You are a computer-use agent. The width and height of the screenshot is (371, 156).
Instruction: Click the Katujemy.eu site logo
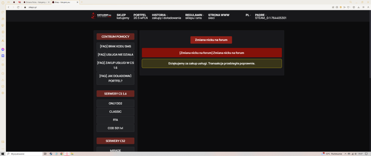pyautogui.click(x=101, y=16)
